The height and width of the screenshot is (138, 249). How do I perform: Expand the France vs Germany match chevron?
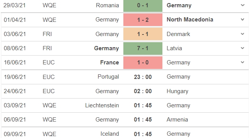tap(242, 62)
